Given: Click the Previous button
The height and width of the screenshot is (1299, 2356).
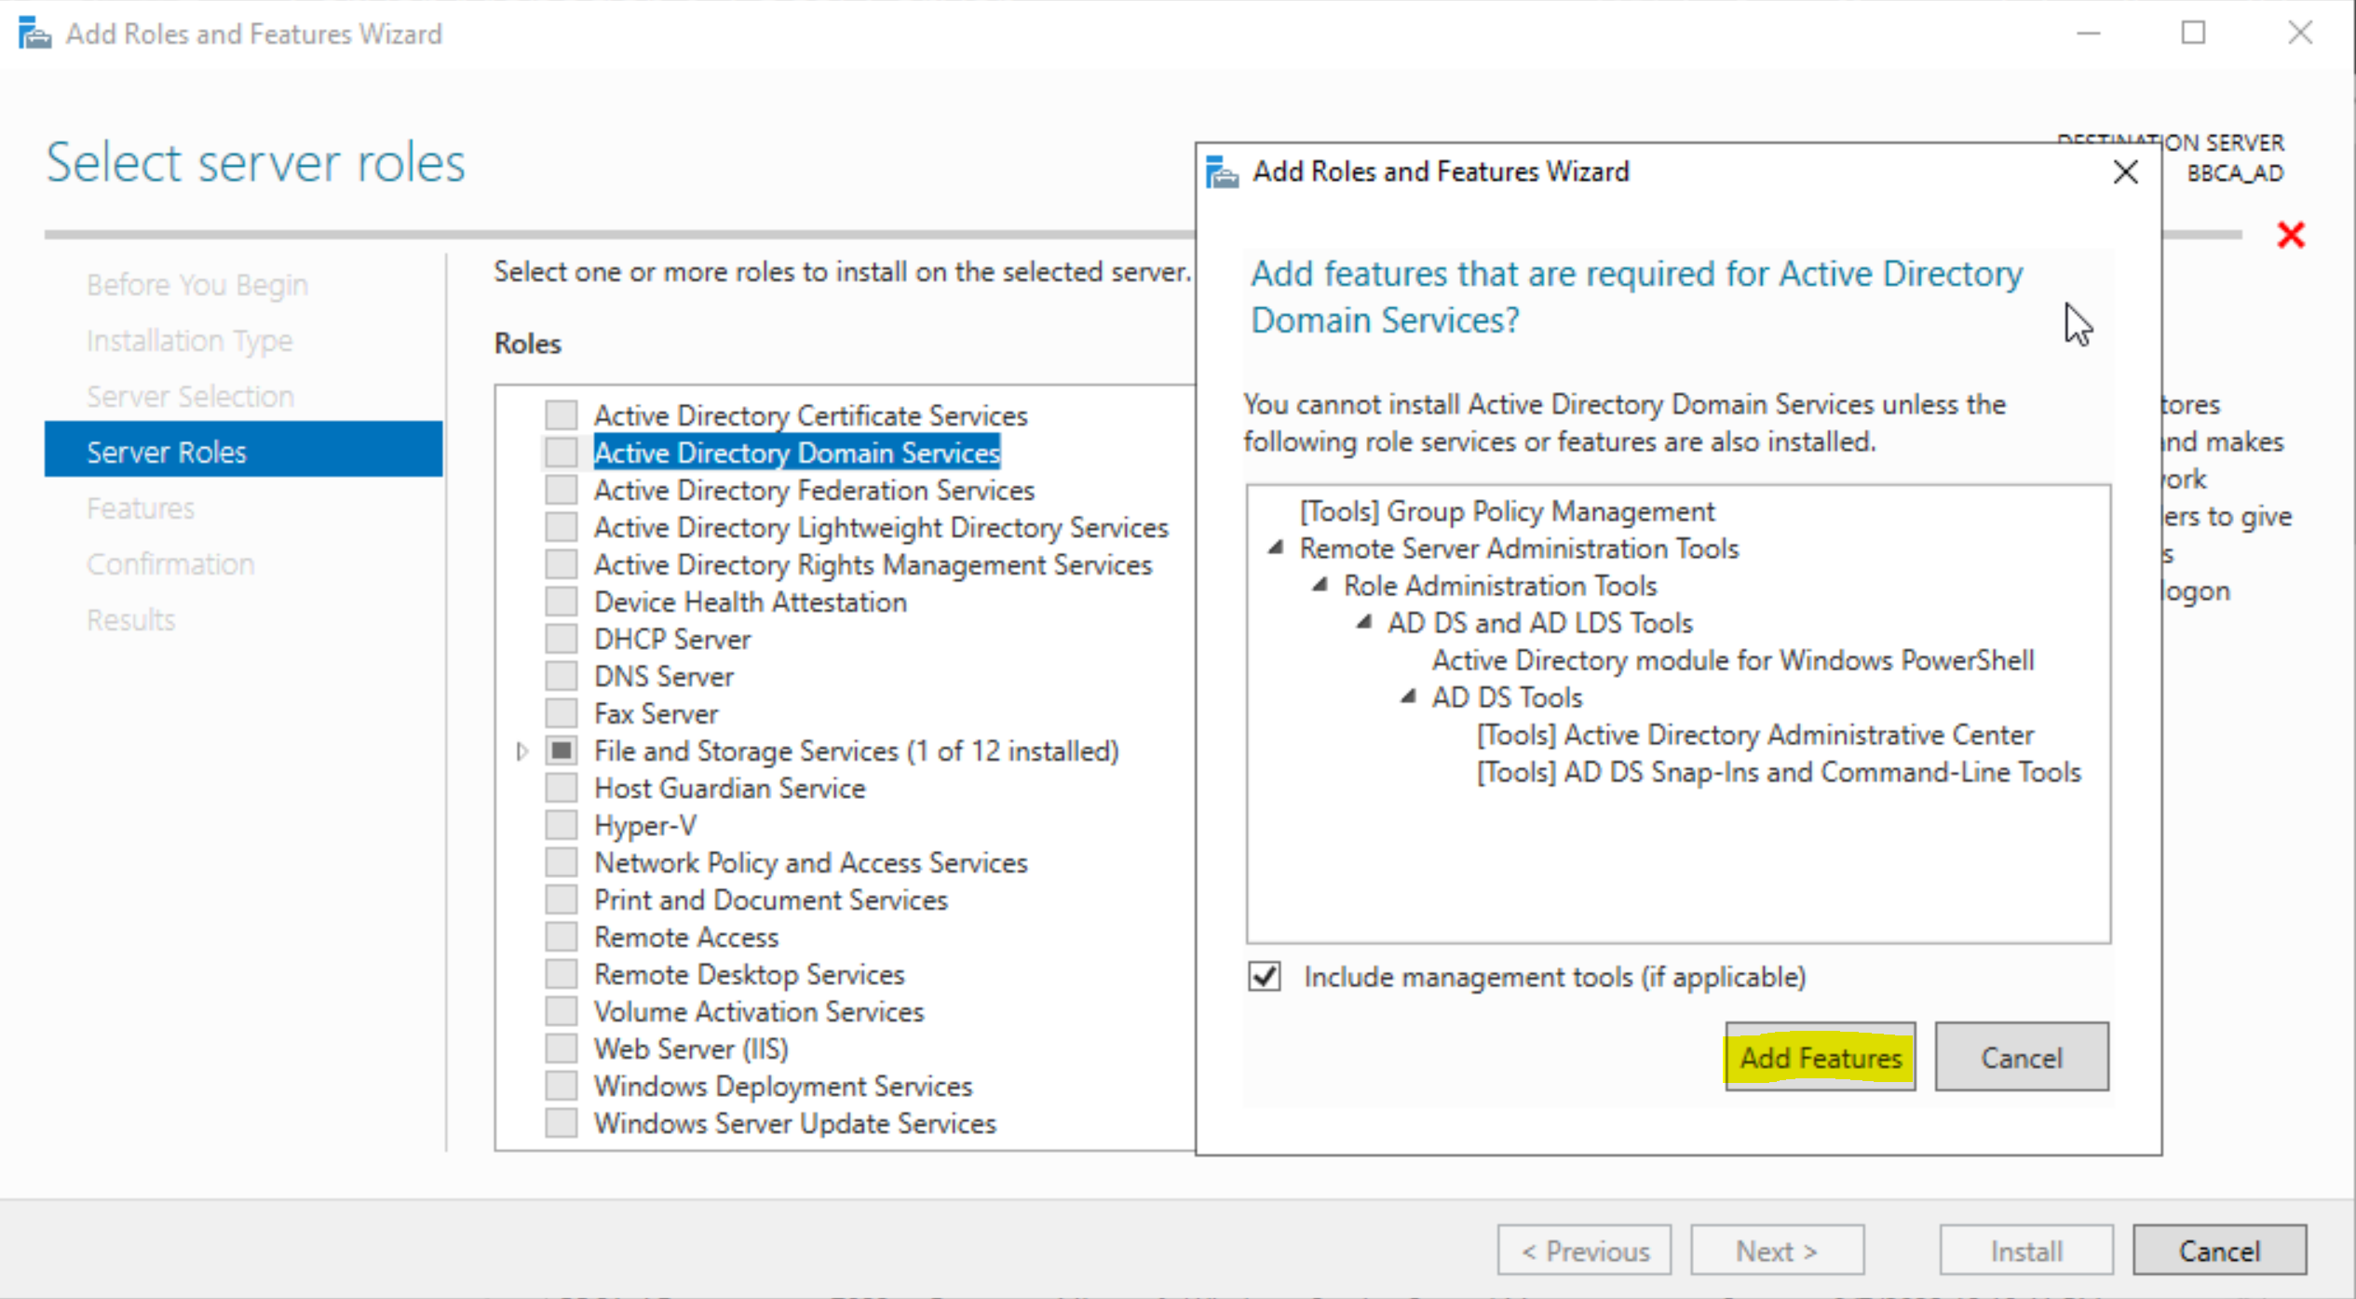Looking at the screenshot, I should tap(1584, 1251).
